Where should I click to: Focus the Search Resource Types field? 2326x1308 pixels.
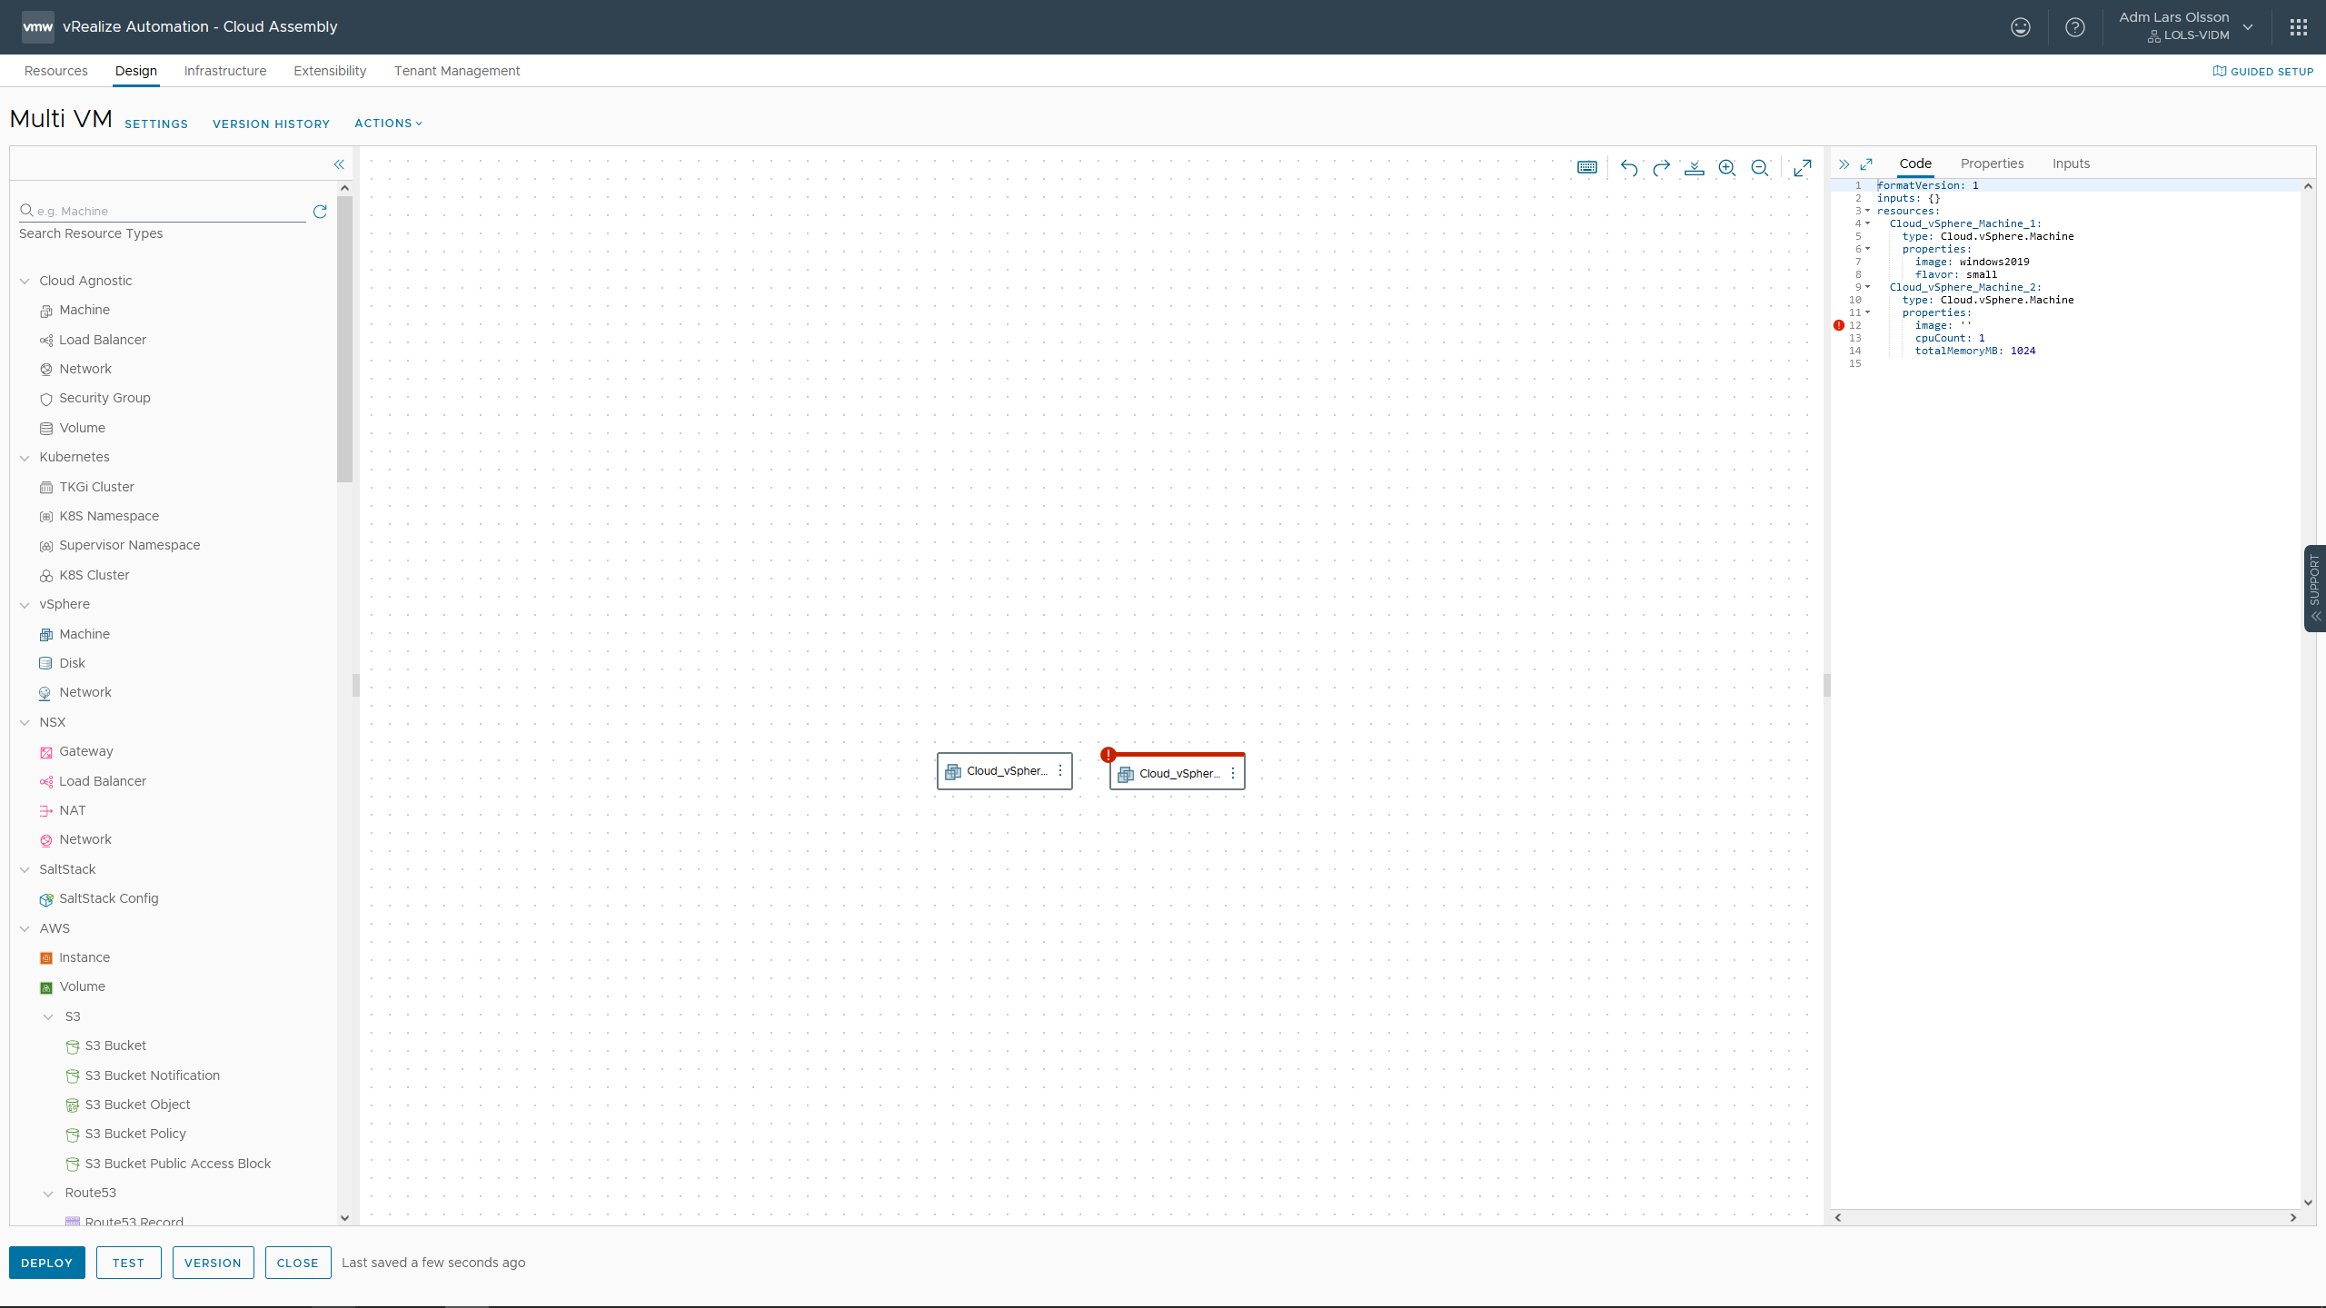tap(164, 211)
